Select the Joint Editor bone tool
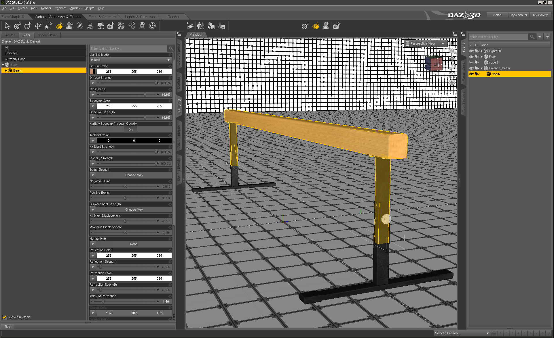Image resolution: width=554 pixels, height=338 pixels. click(132, 26)
